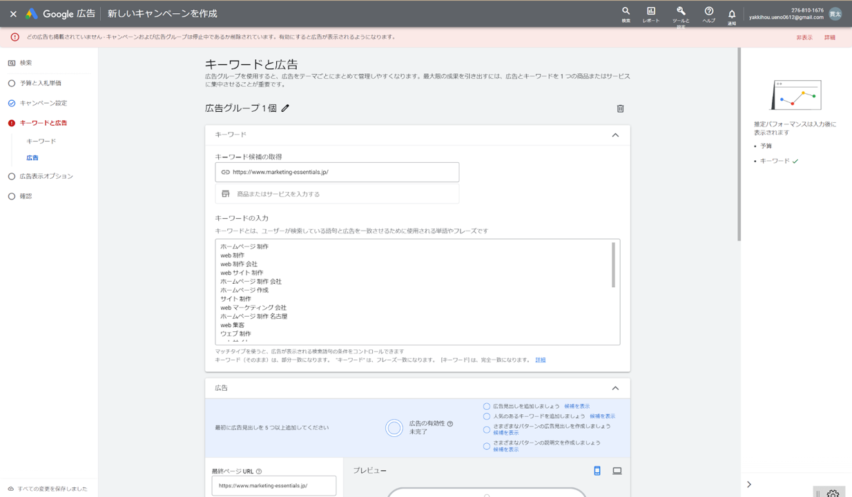Select the さまざまなパターンの広告見出し radio

pyautogui.click(x=487, y=429)
